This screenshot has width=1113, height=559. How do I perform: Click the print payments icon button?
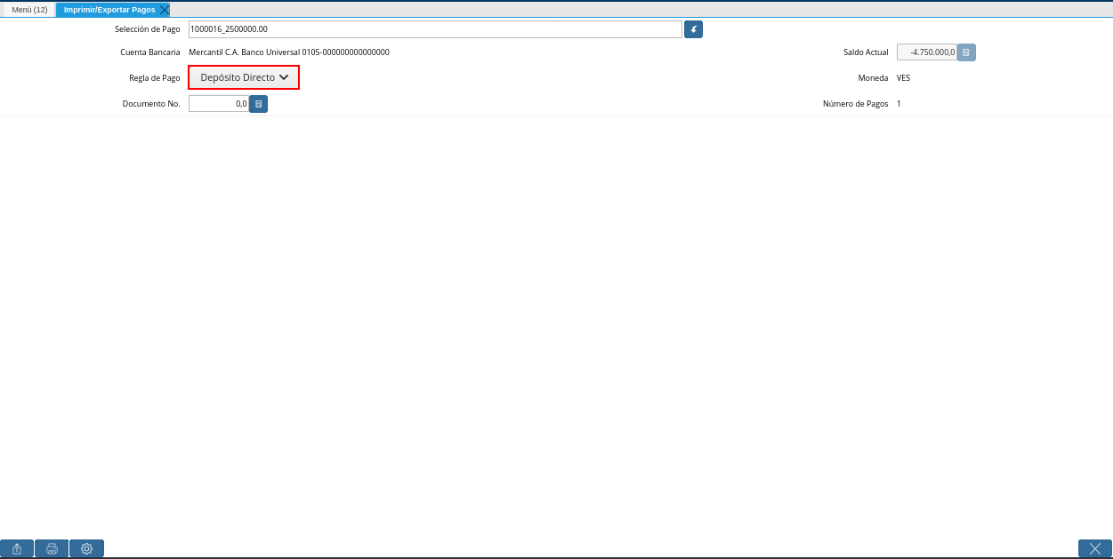click(x=52, y=548)
